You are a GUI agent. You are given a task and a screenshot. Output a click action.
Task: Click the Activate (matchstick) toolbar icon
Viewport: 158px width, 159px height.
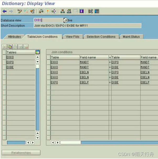pos(48,11)
